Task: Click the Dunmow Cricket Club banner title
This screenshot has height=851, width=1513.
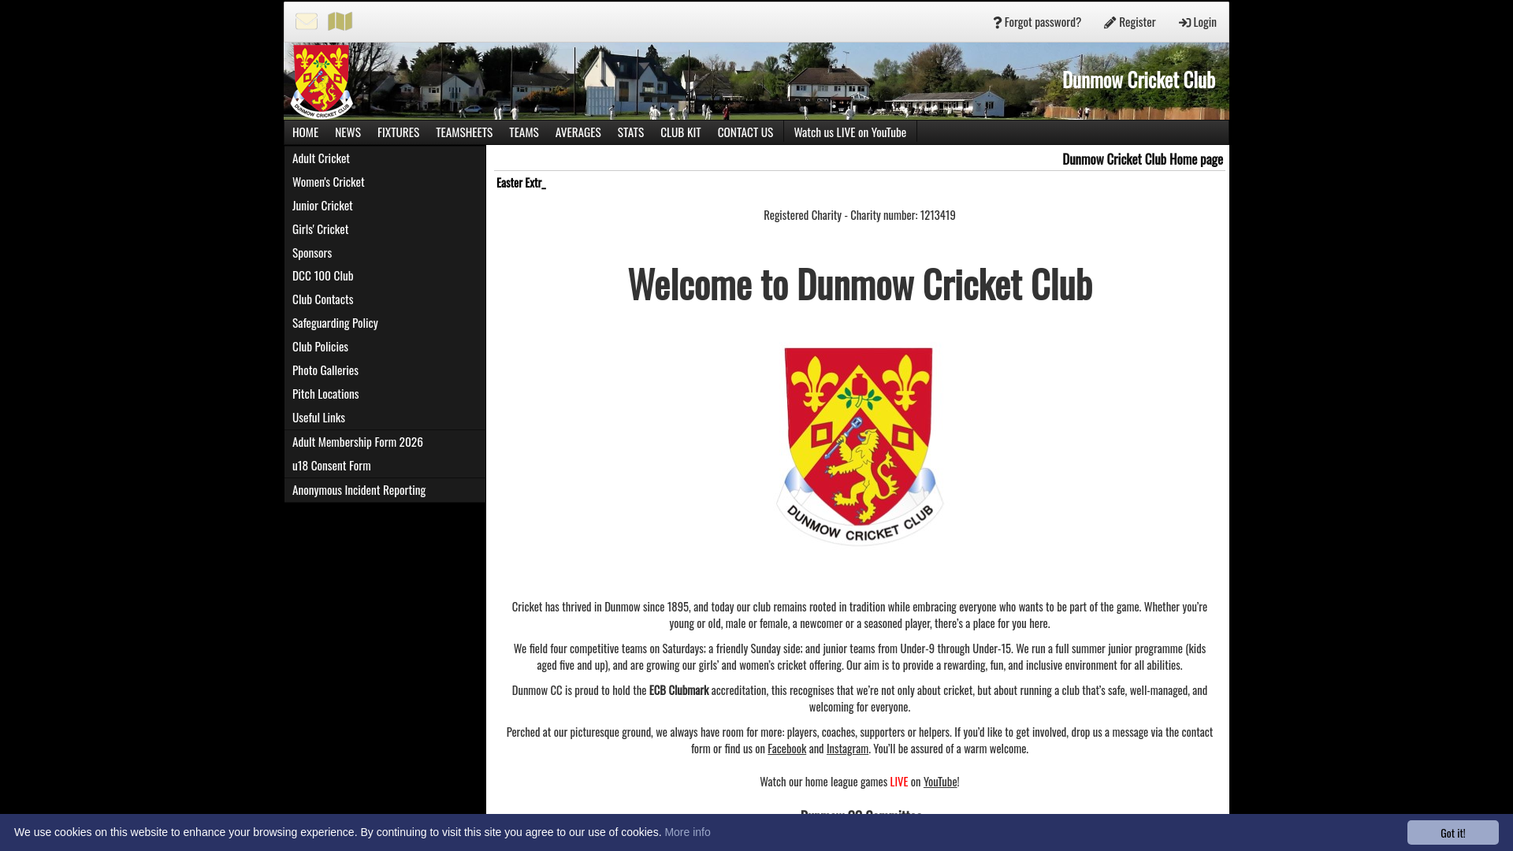Action: (x=1139, y=80)
